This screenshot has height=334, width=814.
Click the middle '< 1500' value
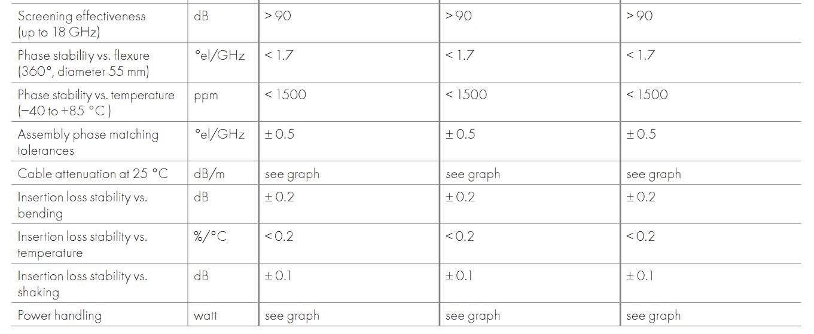[467, 94]
